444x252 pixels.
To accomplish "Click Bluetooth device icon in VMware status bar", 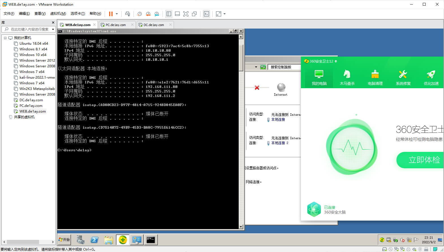I will pos(420,249).
